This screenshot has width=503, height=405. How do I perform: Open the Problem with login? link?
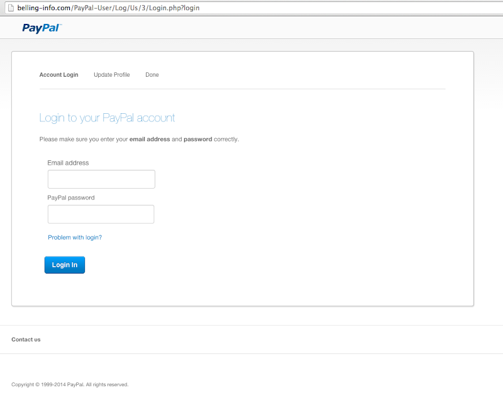pyautogui.click(x=75, y=238)
